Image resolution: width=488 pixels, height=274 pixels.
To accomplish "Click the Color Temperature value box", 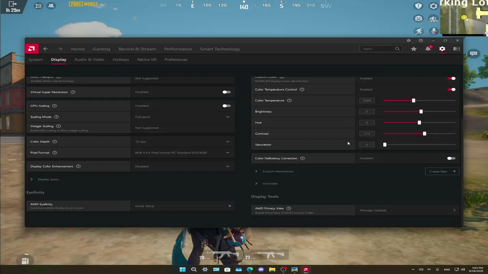I will point(367,100).
